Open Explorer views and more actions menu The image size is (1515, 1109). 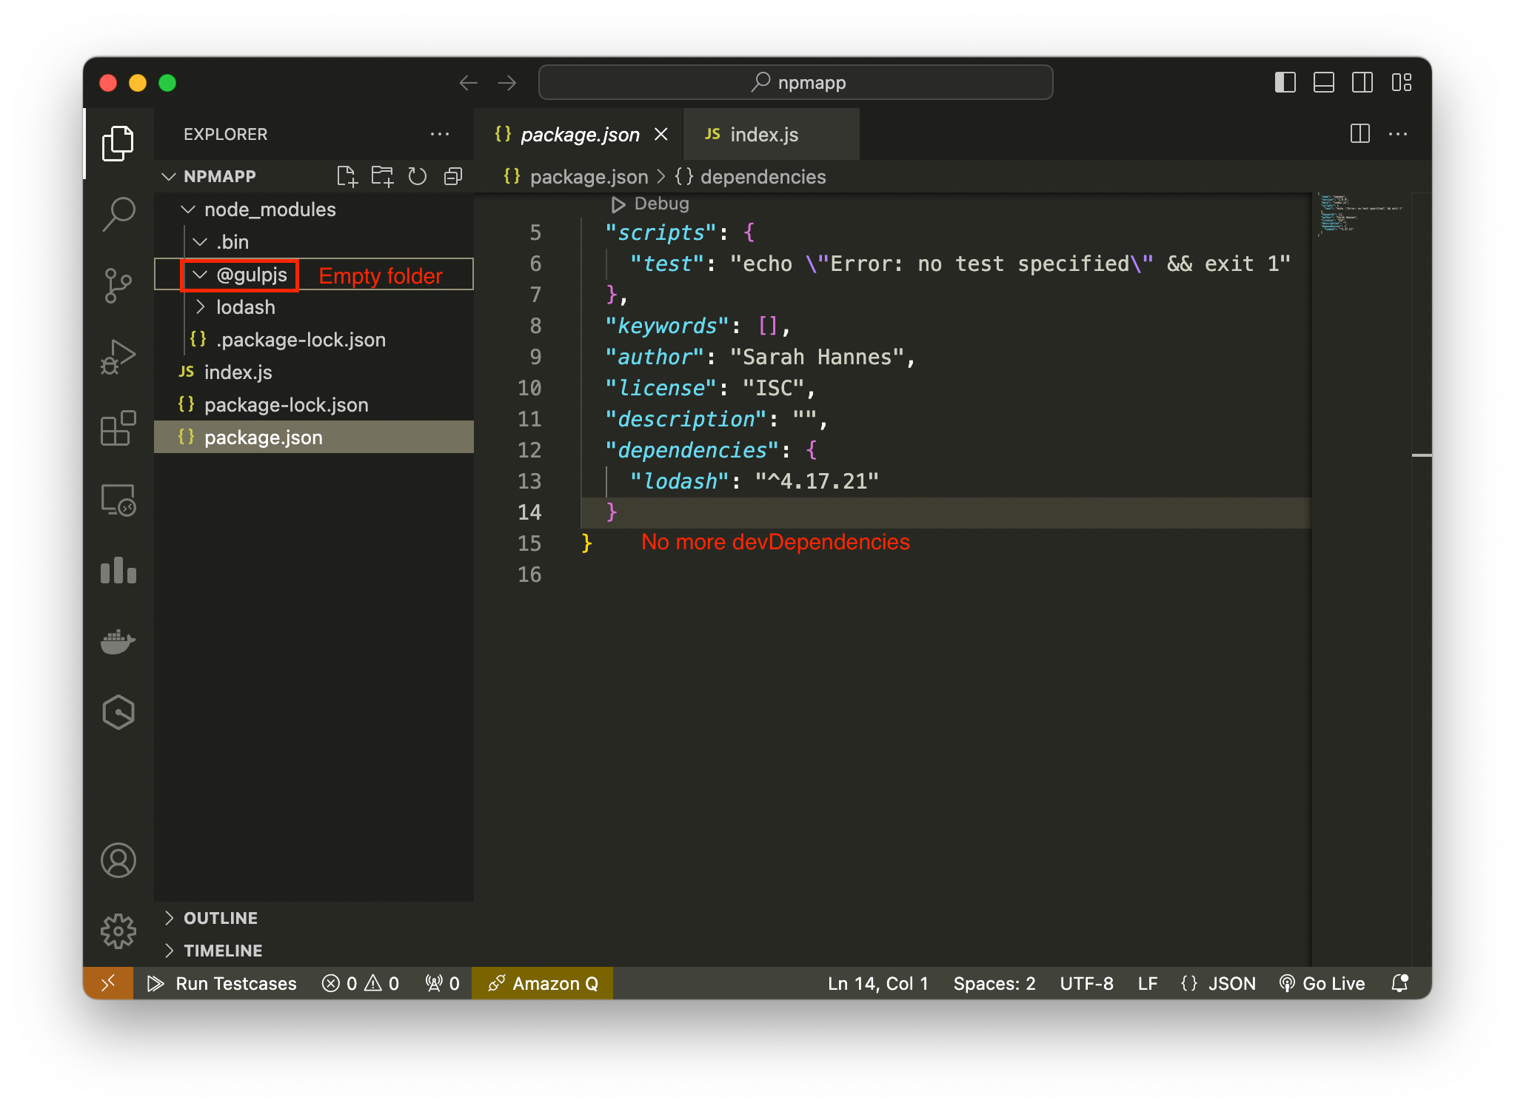pyautogui.click(x=440, y=134)
